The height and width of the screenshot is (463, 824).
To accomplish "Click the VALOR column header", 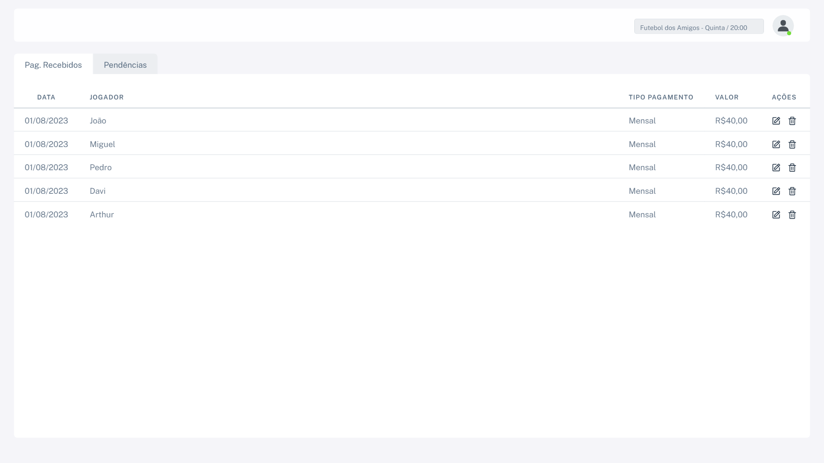I will tap(727, 97).
